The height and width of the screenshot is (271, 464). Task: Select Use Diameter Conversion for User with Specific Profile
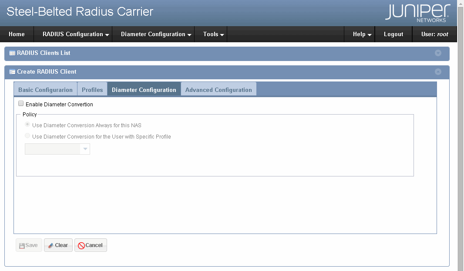[27, 135]
